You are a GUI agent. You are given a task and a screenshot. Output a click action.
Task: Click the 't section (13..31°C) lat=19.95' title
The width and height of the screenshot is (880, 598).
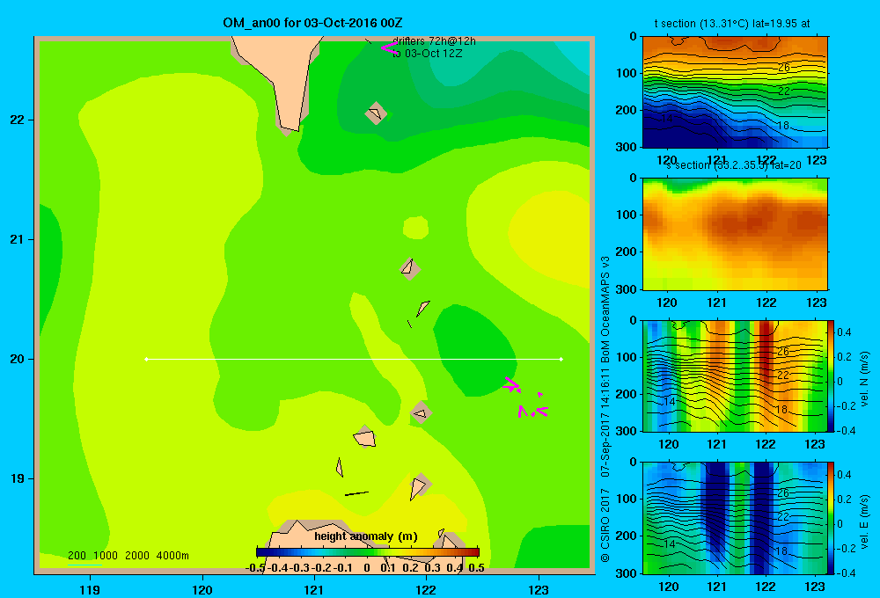click(732, 24)
